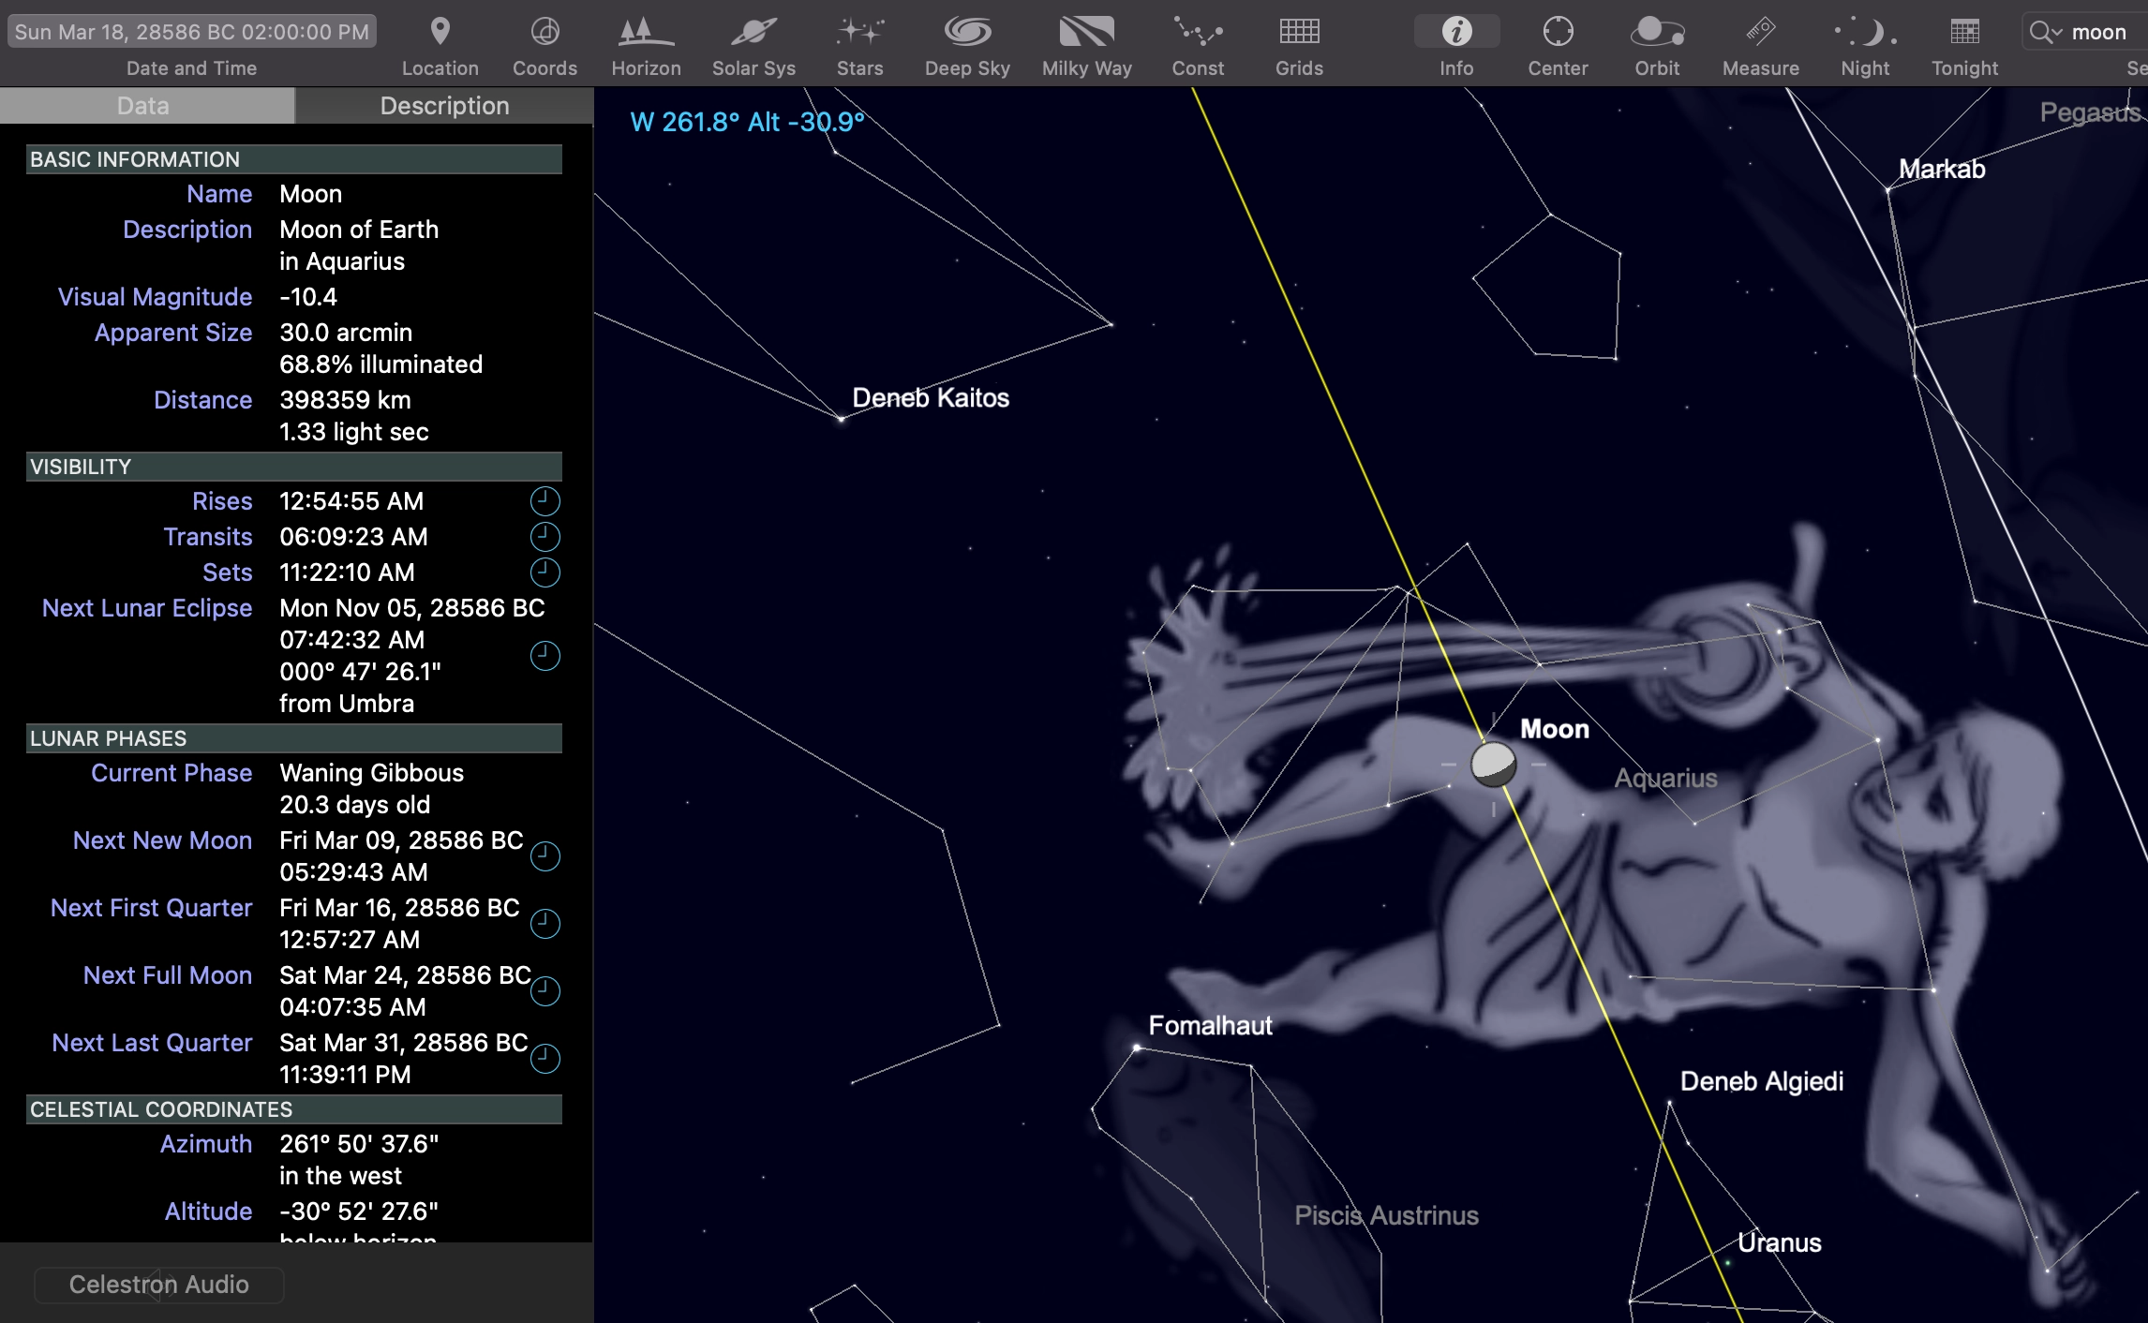
Task: Set time to moon Rises time
Action: (x=544, y=501)
